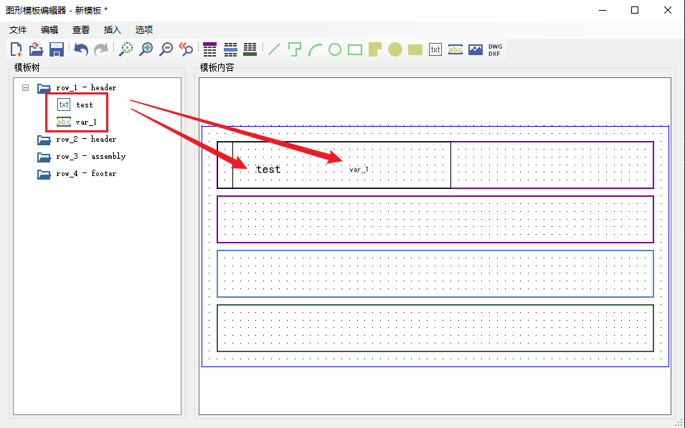Screen dimensions: 685x428
Task: Create a new template file
Action: coord(16,49)
